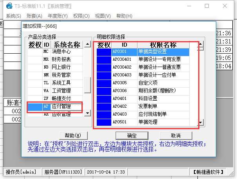
Task: Click 权限名称 column header
Action: 163,45
